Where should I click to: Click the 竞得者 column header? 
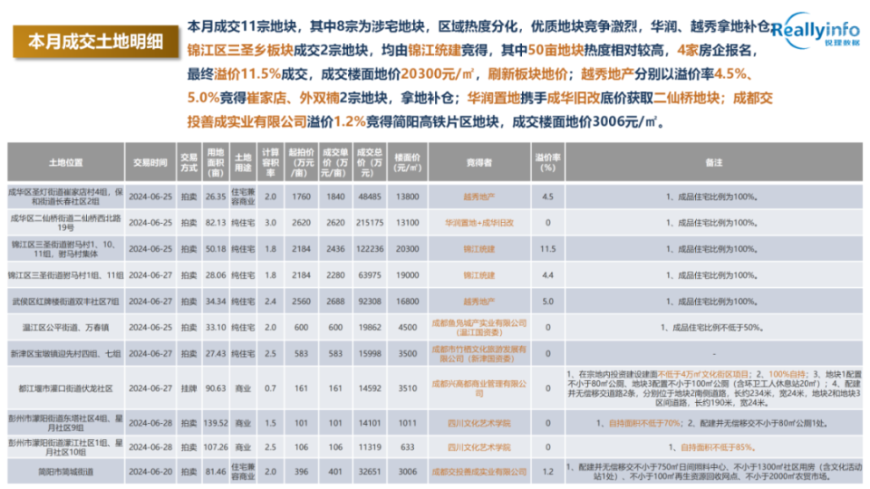pyautogui.click(x=479, y=162)
